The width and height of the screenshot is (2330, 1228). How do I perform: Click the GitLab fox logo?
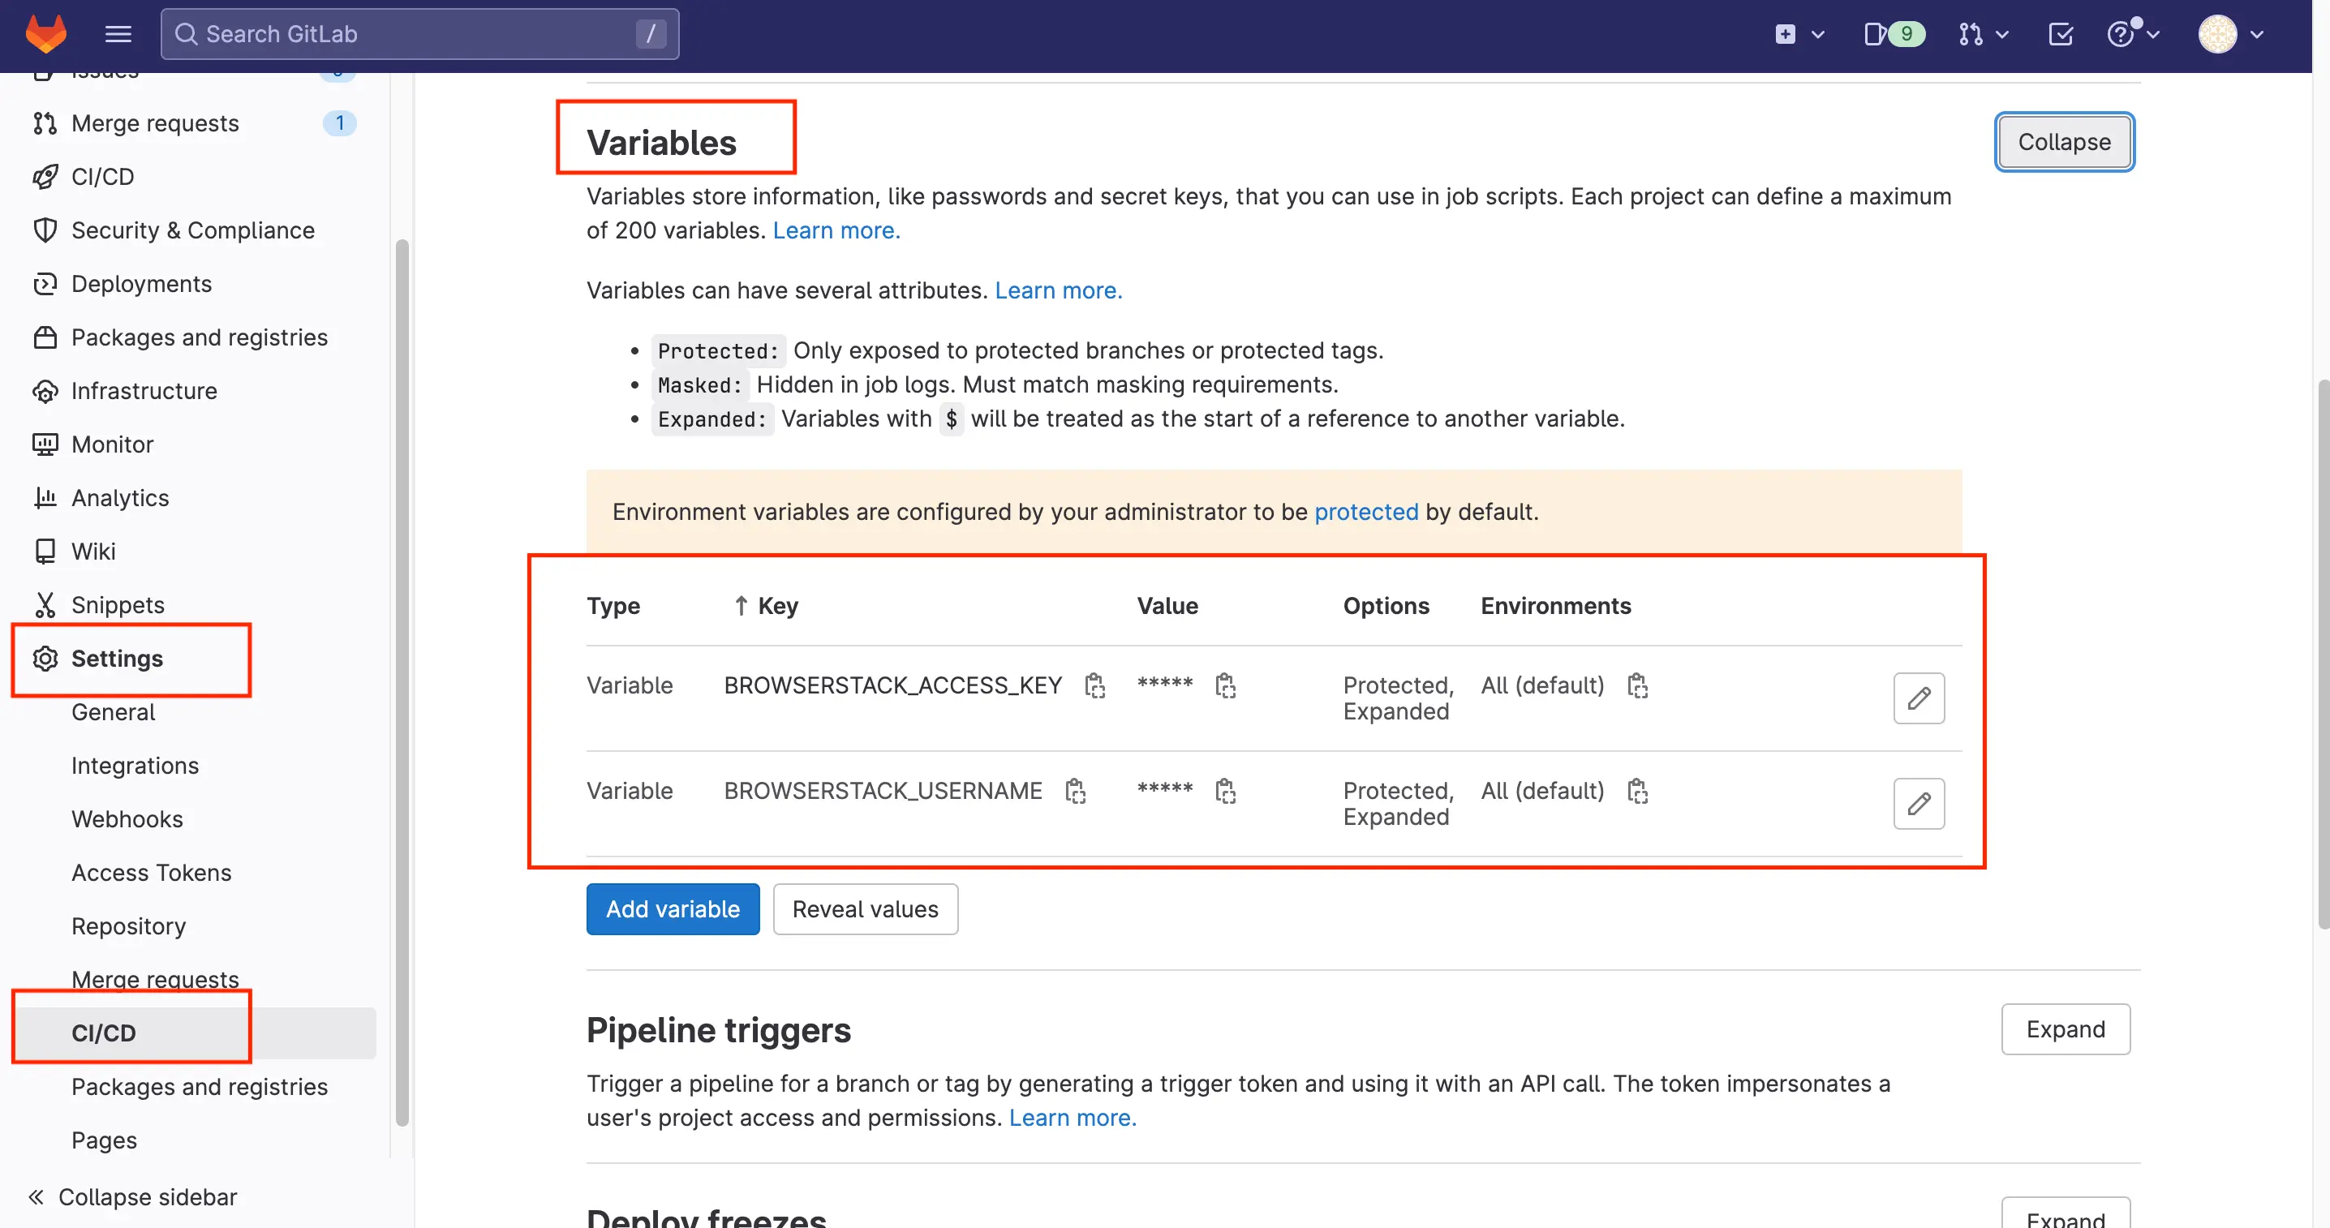[45, 34]
